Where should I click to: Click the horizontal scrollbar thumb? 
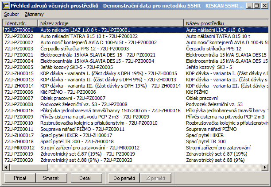click(x=29, y=167)
